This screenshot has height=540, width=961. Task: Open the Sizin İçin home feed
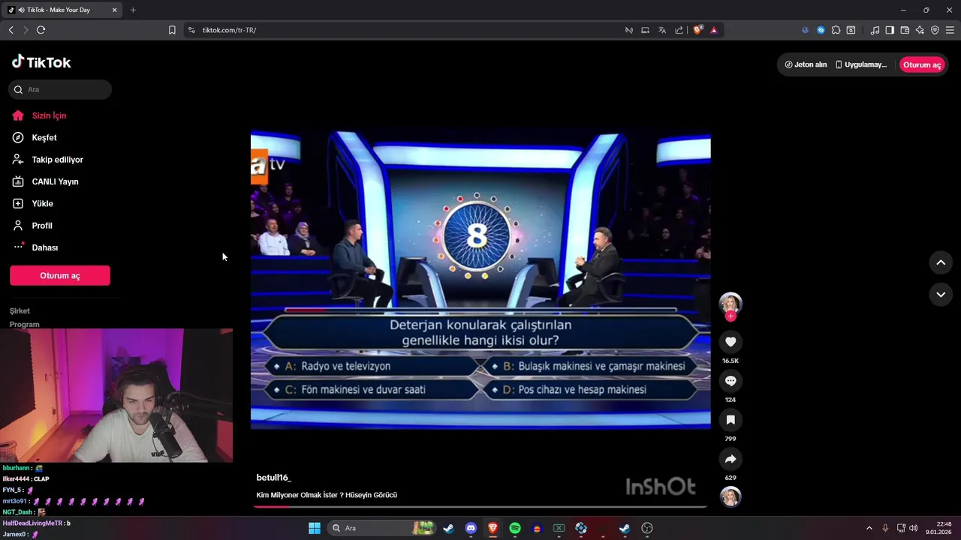(39, 115)
